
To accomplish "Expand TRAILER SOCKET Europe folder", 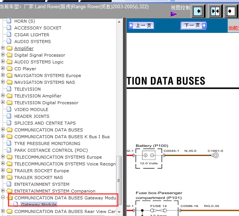I will point(3,170).
